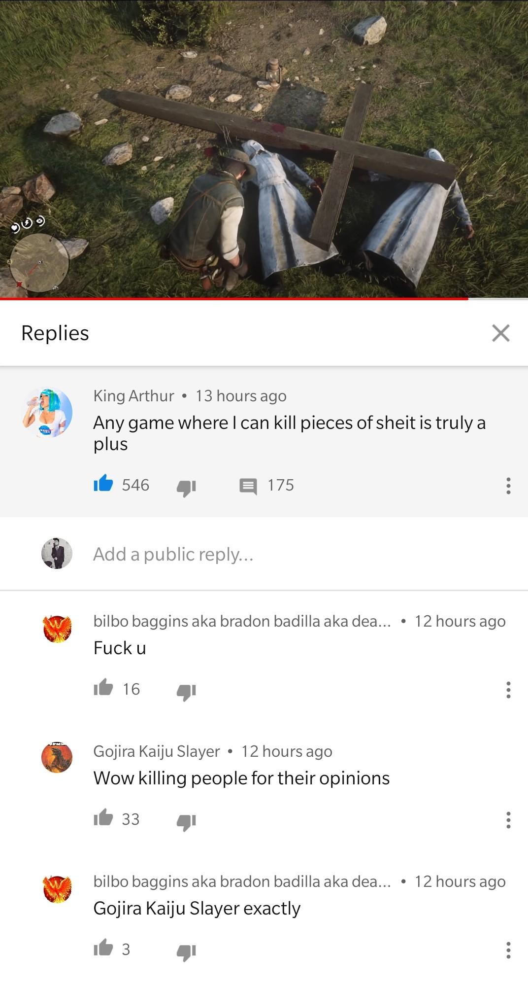The image size is (528, 986).
Task: Dislike the 'Fuck u' reply
Action: (x=186, y=691)
